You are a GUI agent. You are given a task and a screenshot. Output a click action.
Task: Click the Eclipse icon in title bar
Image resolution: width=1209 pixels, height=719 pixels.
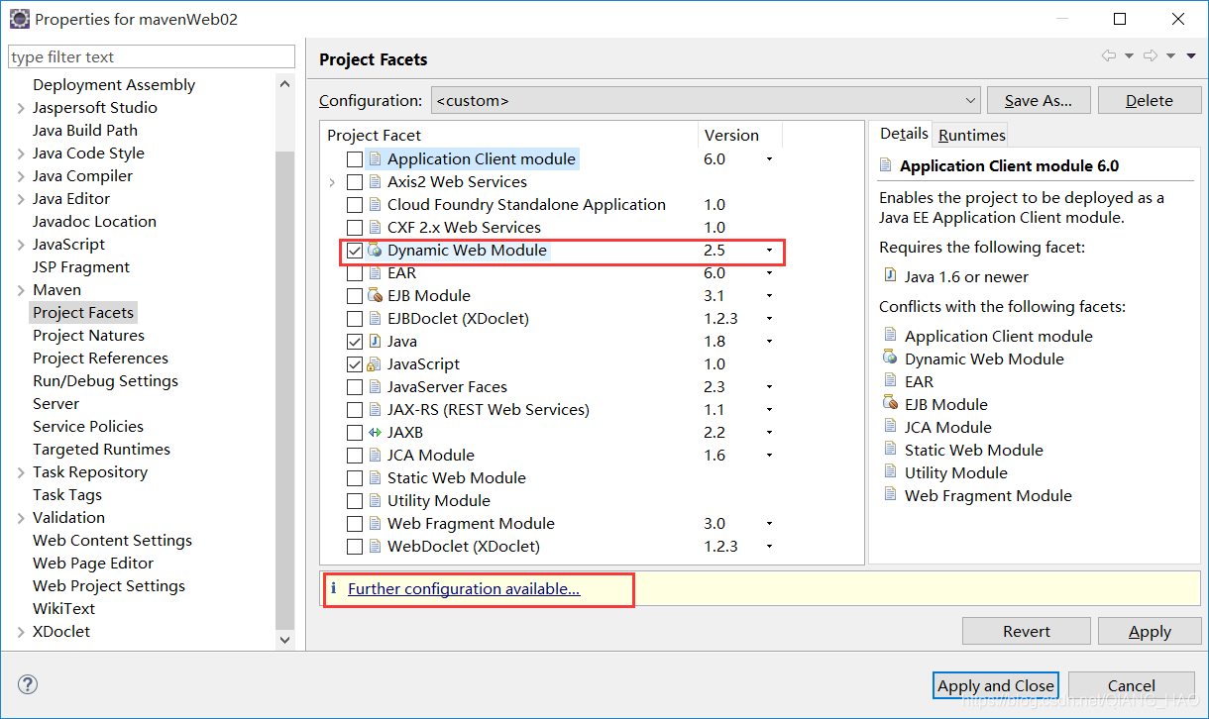19,19
